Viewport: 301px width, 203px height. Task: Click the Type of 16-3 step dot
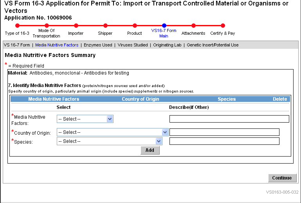17,26
